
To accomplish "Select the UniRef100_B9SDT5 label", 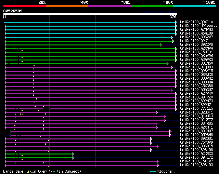I will (196, 146).
